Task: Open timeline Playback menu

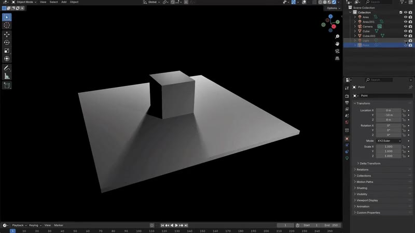Action: [19, 225]
